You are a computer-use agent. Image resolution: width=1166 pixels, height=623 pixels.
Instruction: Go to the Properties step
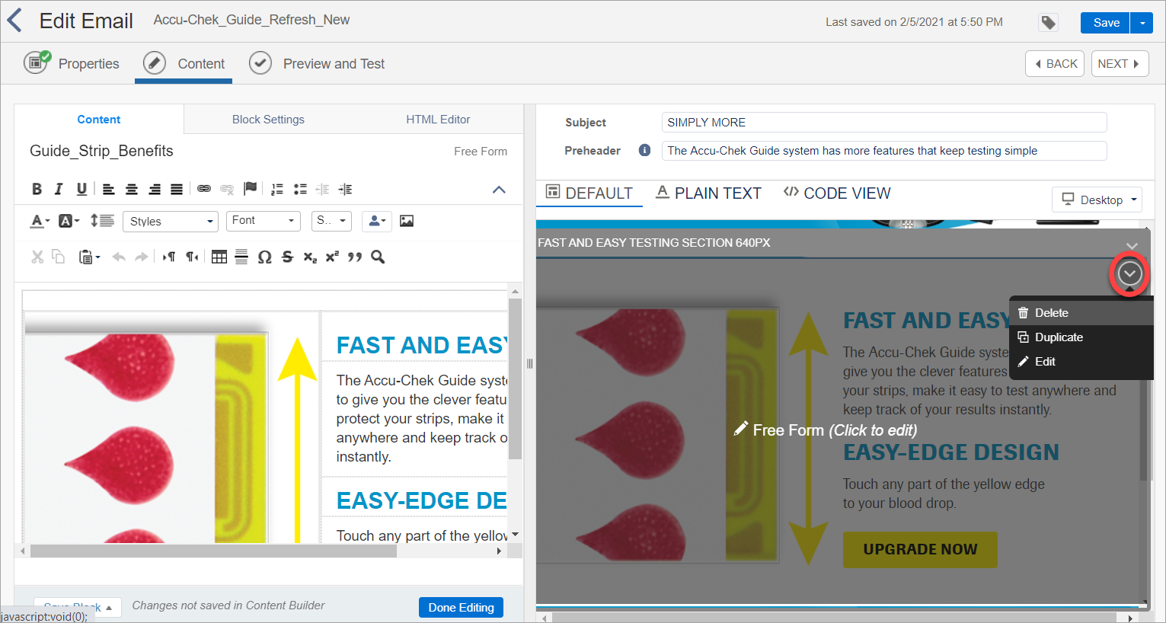coord(72,63)
